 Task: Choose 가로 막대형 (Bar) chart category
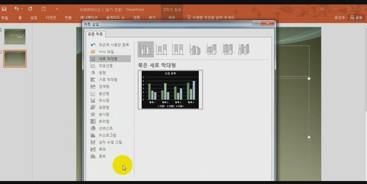[x=110, y=80]
